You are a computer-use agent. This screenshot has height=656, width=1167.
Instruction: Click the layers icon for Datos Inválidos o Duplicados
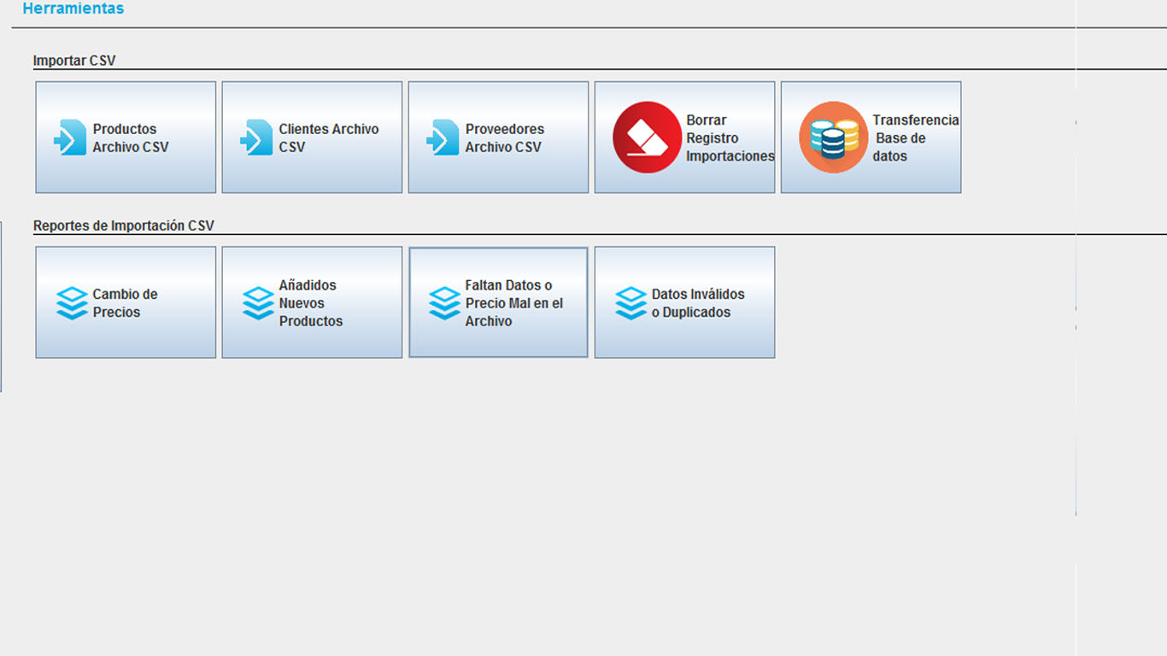(x=630, y=303)
